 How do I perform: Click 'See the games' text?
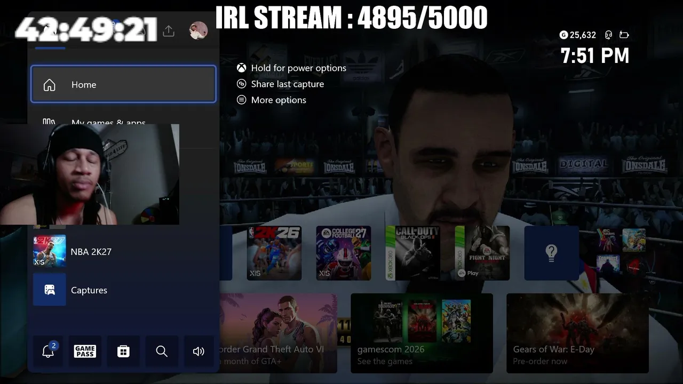pos(385,362)
